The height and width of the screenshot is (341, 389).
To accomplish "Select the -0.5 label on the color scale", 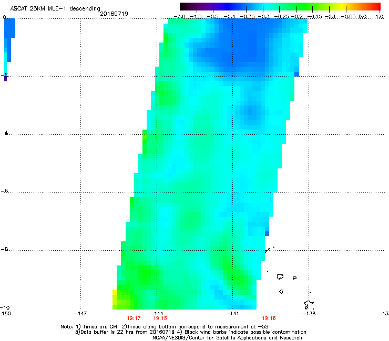I will click(x=212, y=17).
